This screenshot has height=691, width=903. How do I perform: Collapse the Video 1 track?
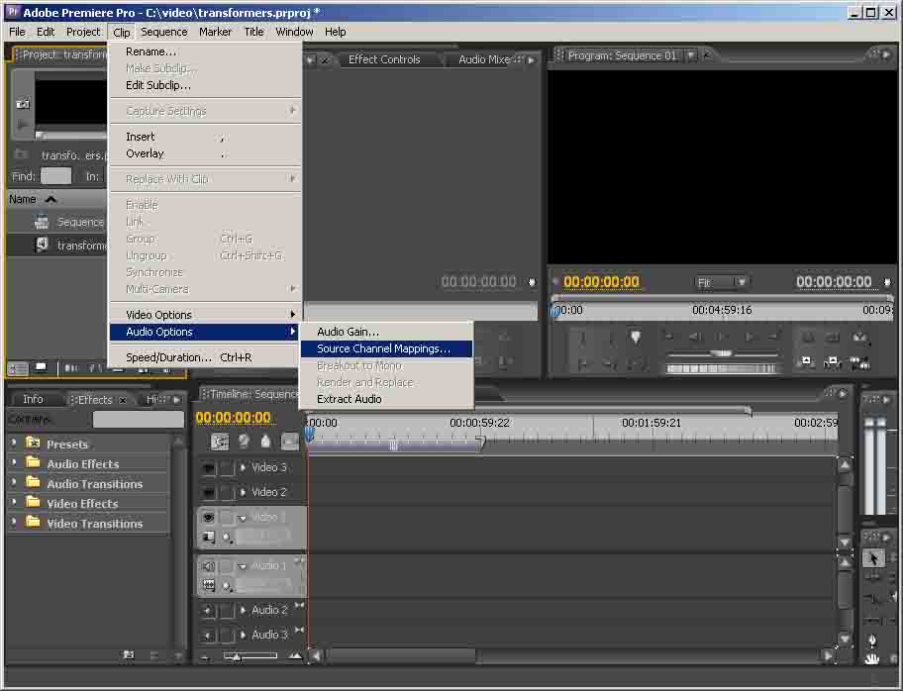243,518
